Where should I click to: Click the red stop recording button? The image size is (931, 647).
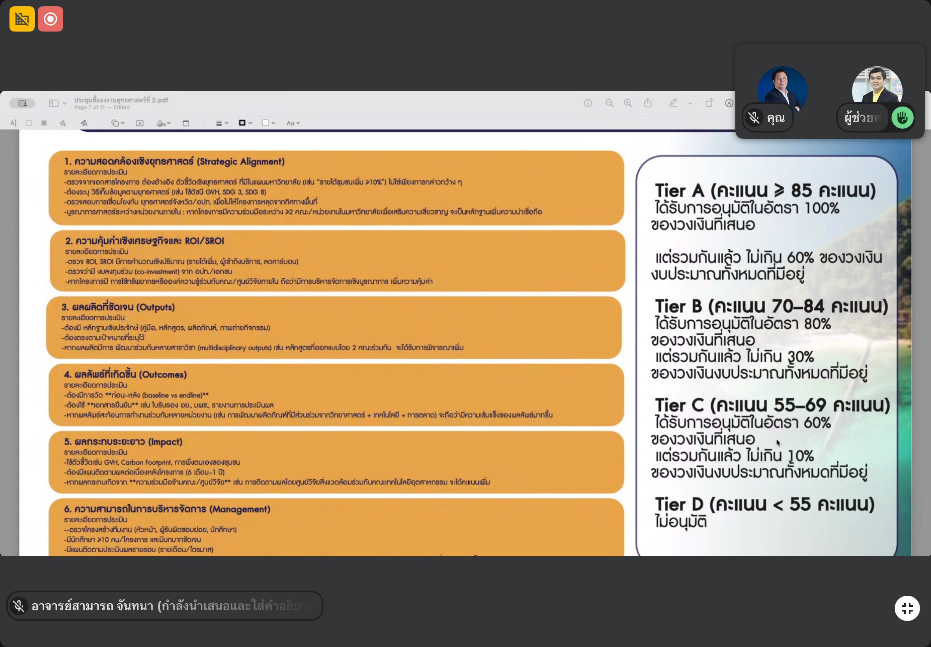tap(50, 19)
